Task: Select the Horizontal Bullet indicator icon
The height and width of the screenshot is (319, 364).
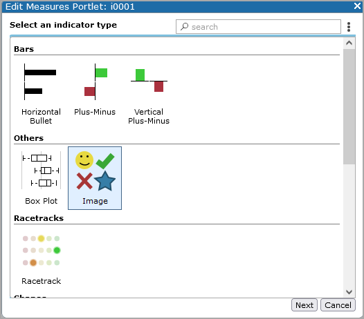Action: pos(41,81)
